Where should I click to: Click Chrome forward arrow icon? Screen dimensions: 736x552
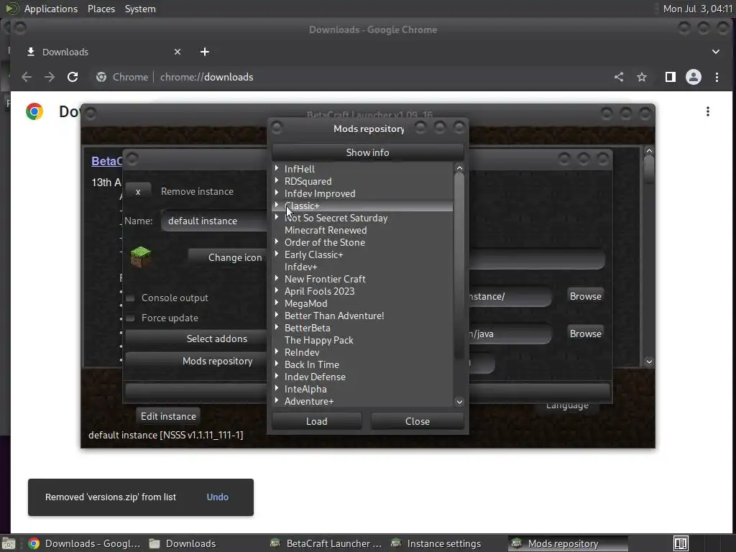pos(50,77)
